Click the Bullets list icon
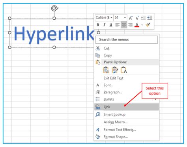 98,99
